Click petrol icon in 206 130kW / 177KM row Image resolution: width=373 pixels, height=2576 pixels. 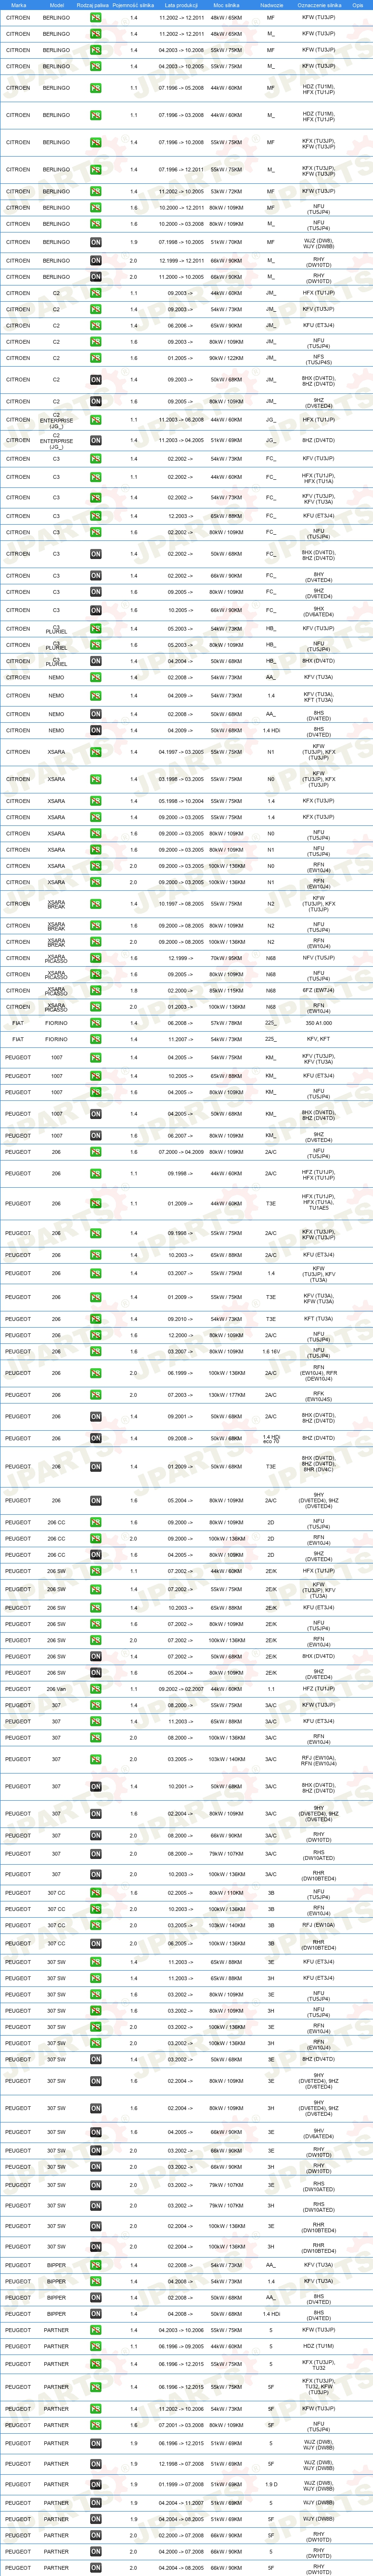point(96,1395)
